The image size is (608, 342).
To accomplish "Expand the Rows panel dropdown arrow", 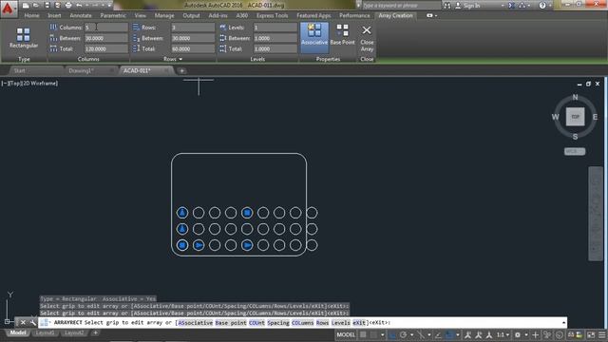I will tap(180, 59).
